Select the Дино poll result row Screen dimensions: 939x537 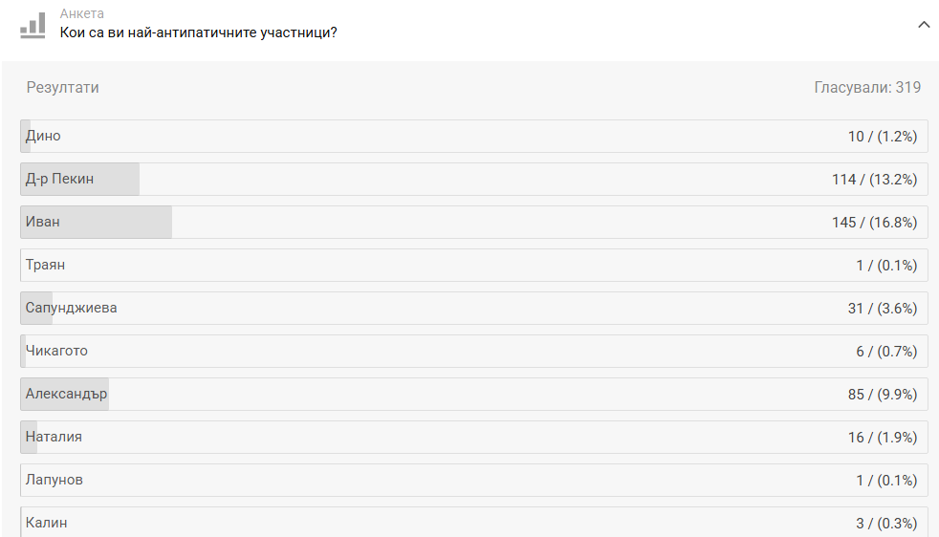coord(473,137)
